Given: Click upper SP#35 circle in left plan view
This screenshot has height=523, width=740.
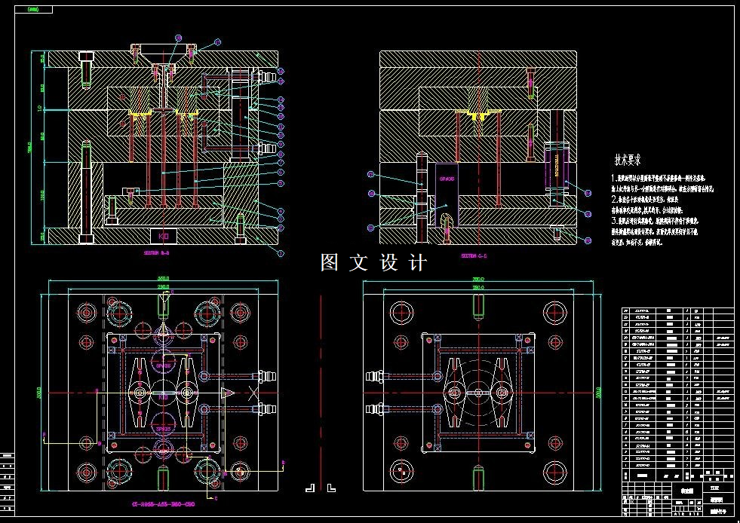Looking at the screenshot, I should coord(163,362).
